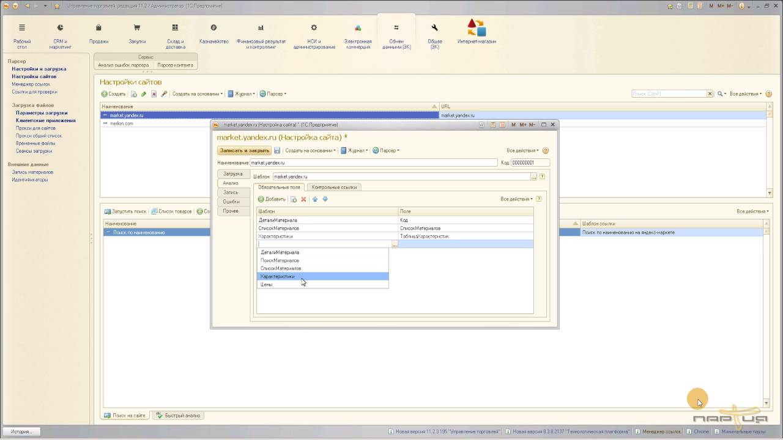Image resolution: width=783 pixels, height=440 pixels.
Task: Click the Наименование input field in dialog
Action: [x=374, y=163]
